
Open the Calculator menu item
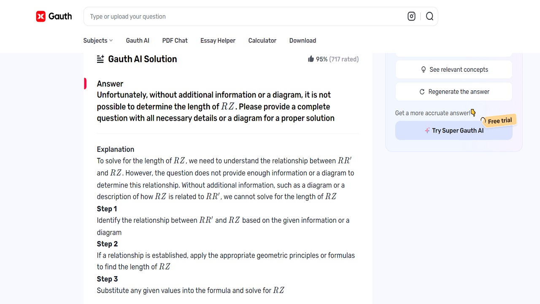(x=262, y=41)
